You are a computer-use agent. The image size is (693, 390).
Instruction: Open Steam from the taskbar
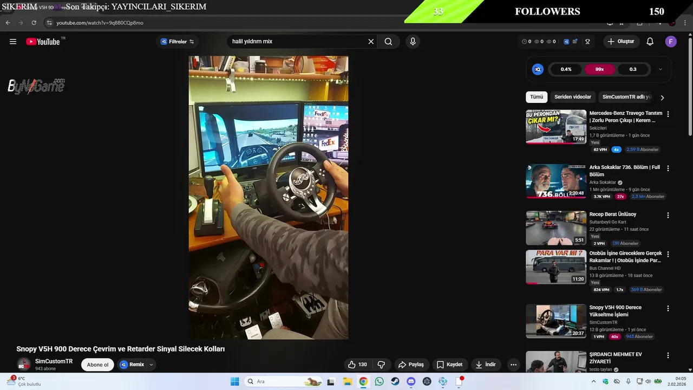[395, 381]
